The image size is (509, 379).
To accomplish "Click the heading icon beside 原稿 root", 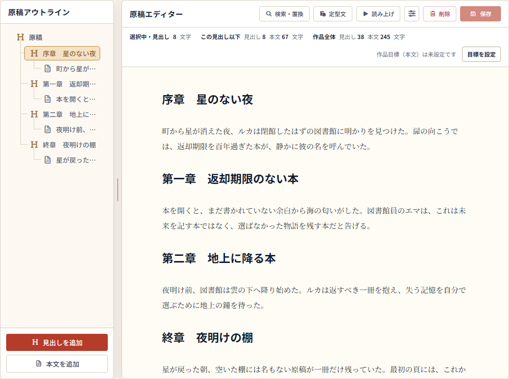I will coord(20,37).
